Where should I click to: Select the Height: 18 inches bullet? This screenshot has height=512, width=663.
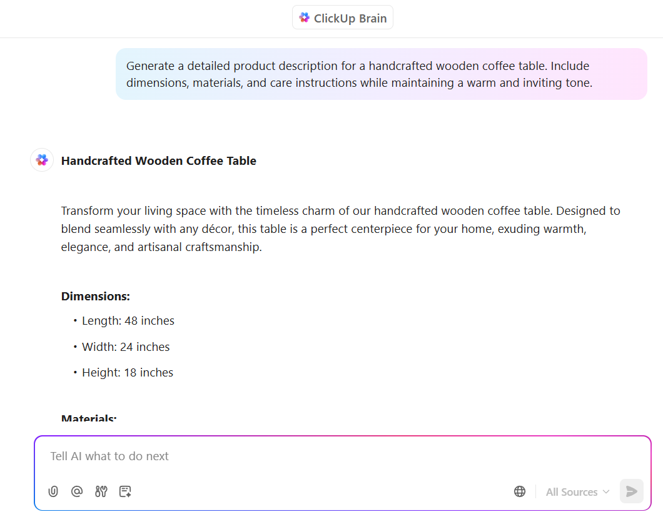pos(128,373)
